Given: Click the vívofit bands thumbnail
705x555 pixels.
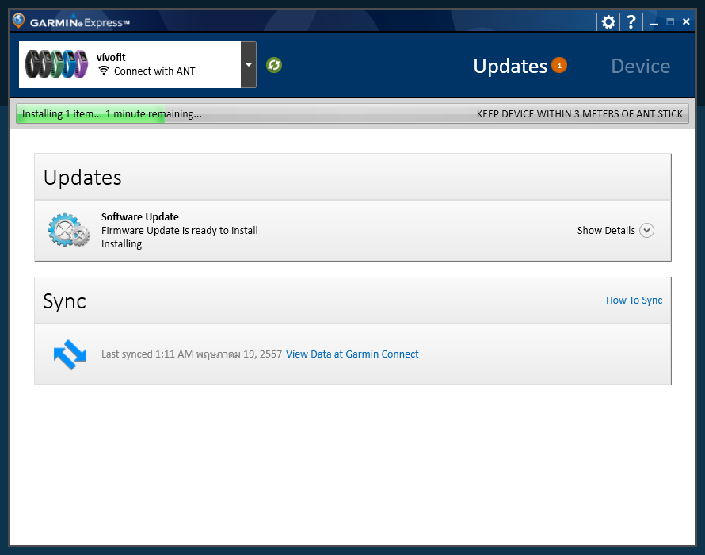Looking at the screenshot, I should (57, 64).
